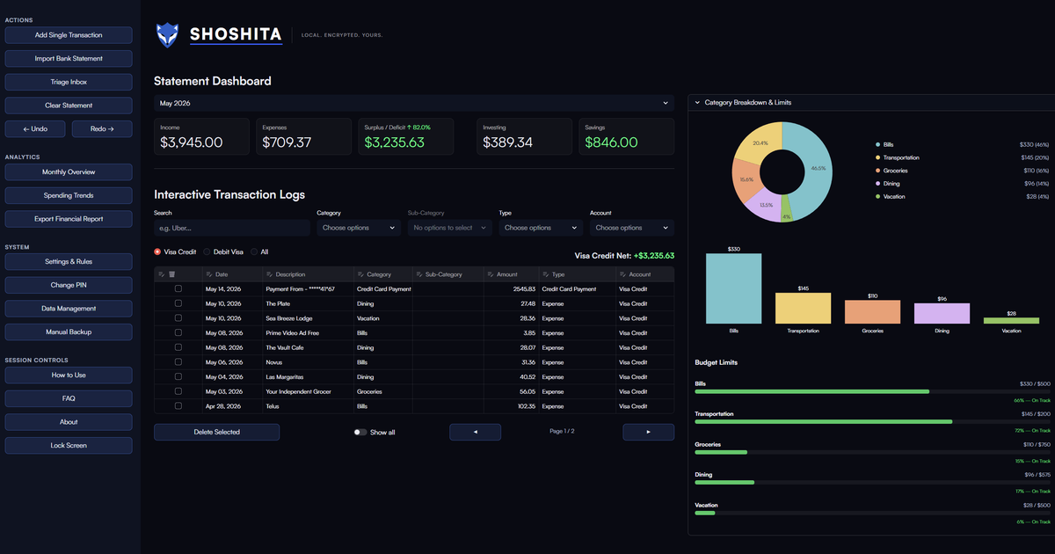
Task: Click the Manual Backup button
Action: (x=69, y=332)
